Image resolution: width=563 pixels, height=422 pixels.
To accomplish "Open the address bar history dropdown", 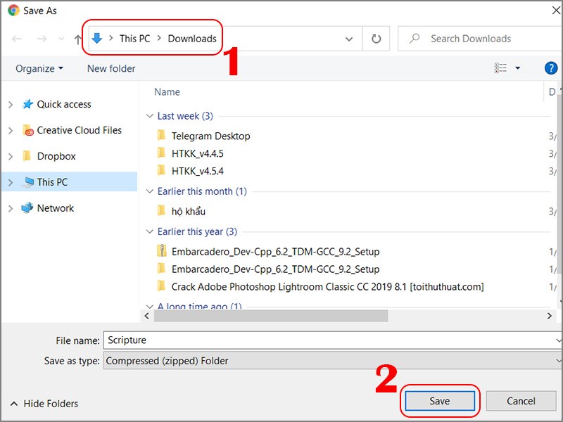I will click(348, 39).
